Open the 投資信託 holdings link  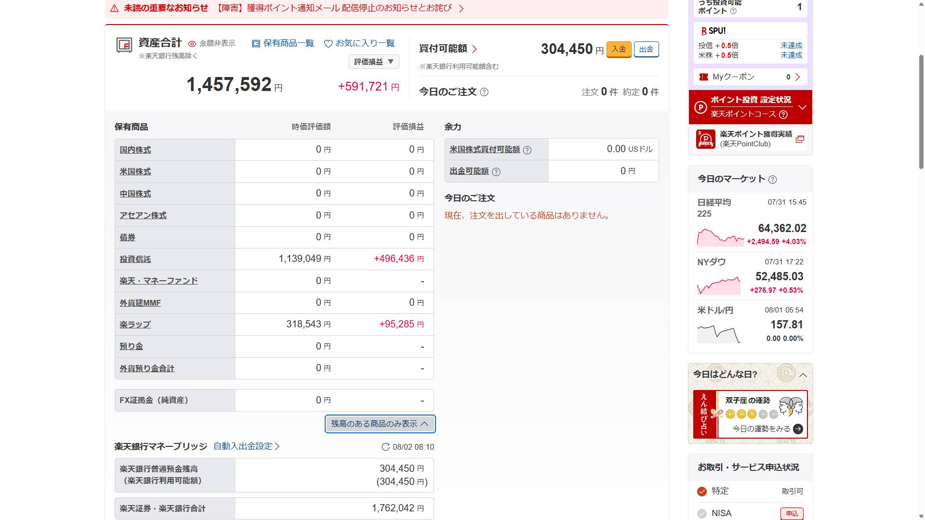[135, 260]
